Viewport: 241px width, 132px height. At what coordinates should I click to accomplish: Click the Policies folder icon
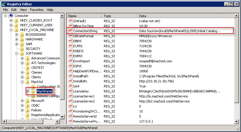point(28,110)
